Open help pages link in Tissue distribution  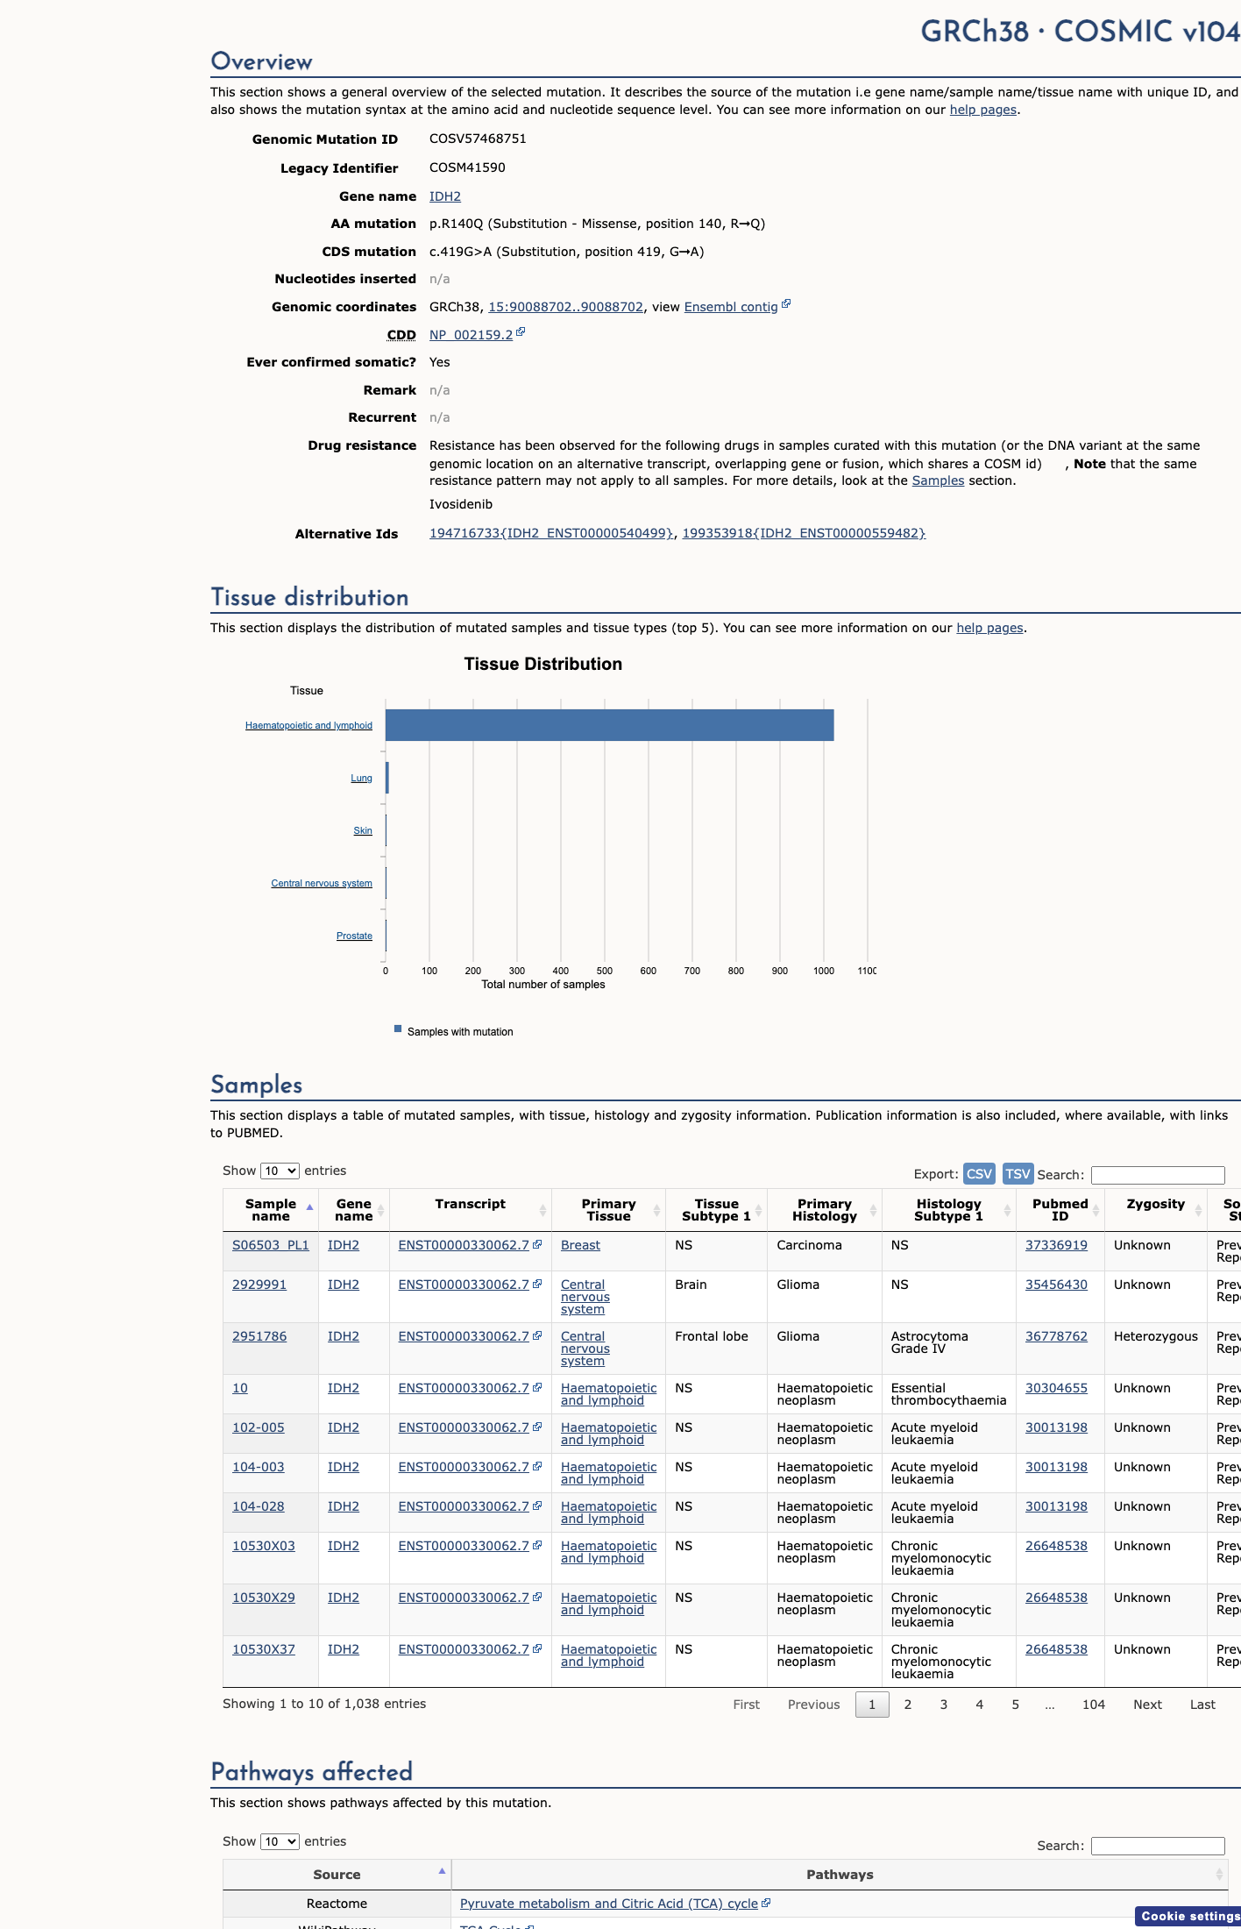(x=989, y=628)
